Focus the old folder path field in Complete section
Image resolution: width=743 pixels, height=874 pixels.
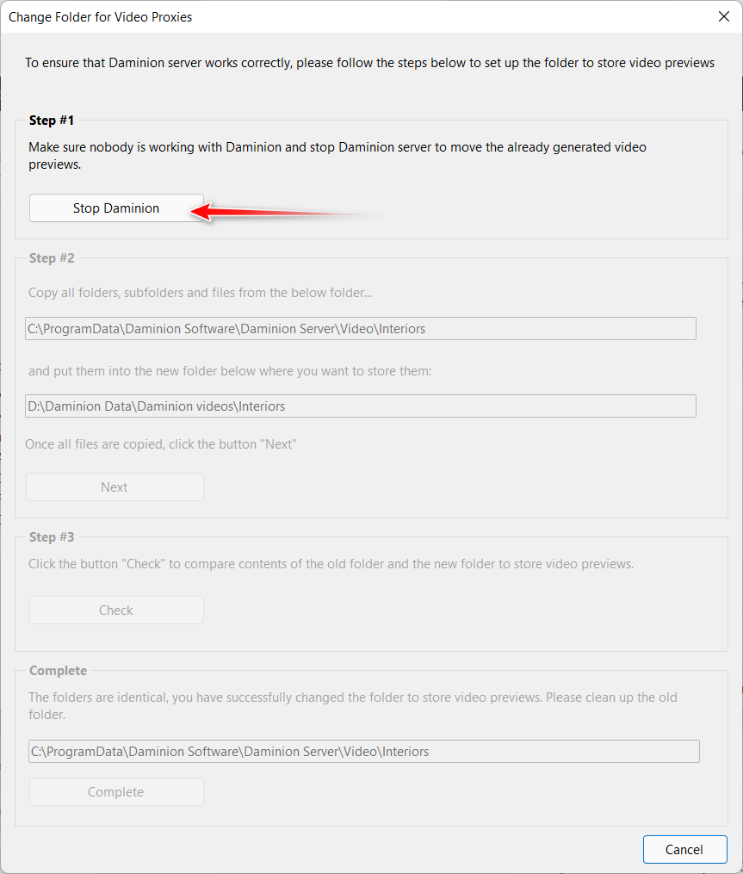[364, 751]
